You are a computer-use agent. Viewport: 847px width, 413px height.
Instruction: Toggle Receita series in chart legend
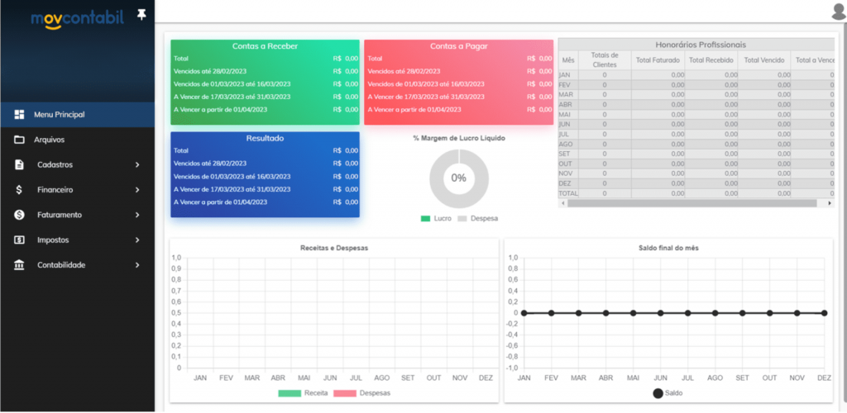pyautogui.click(x=301, y=393)
